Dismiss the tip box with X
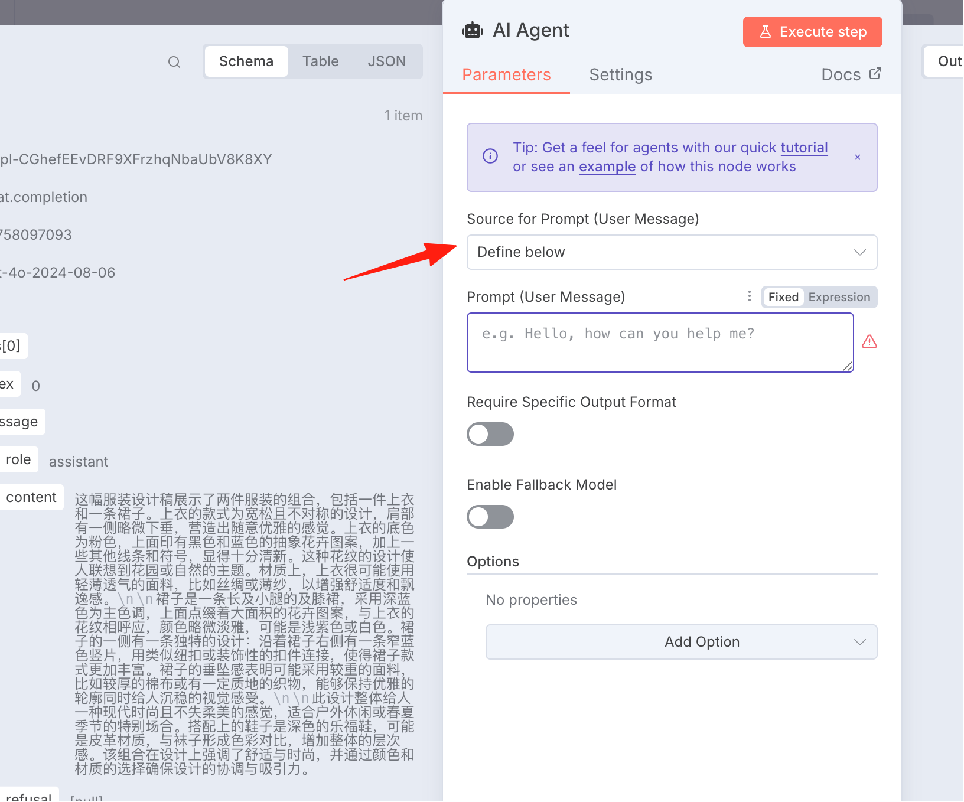 tap(858, 157)
